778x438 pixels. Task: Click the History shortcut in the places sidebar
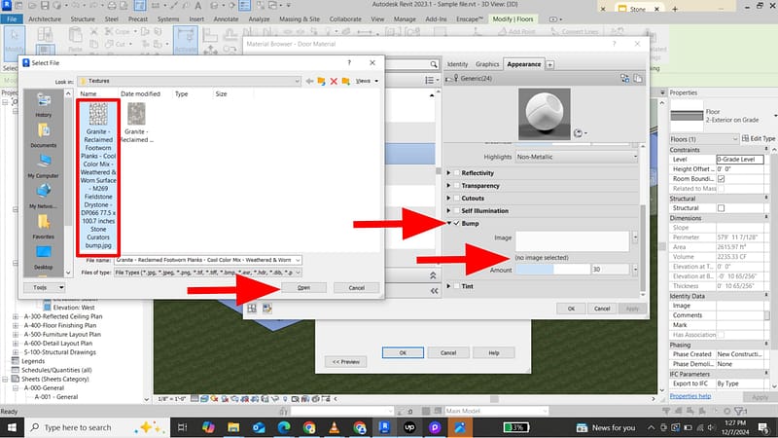pos(44,102)
